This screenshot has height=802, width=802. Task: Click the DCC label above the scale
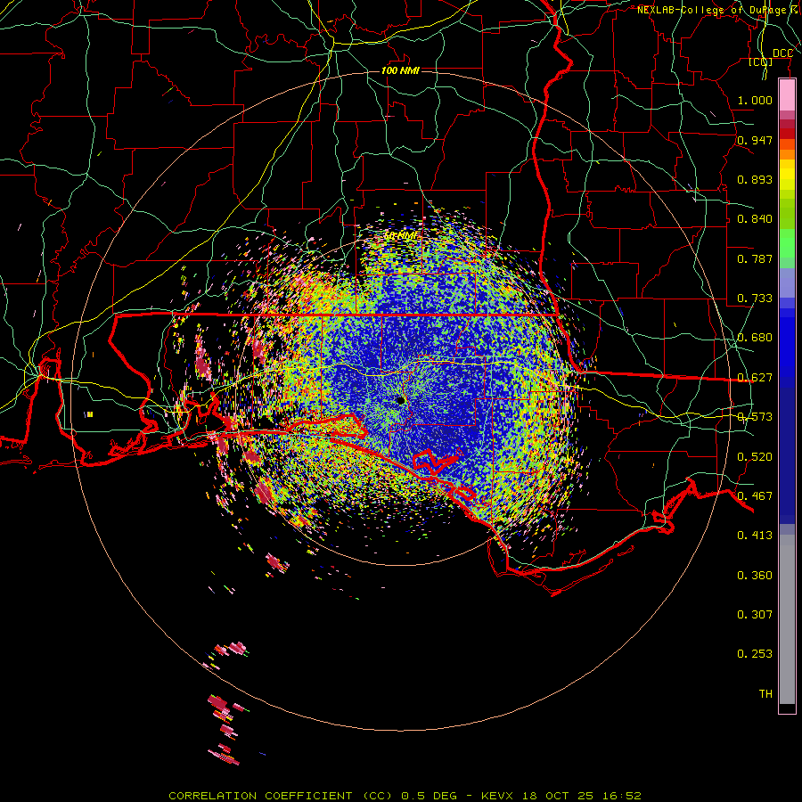tap(782, 53)
